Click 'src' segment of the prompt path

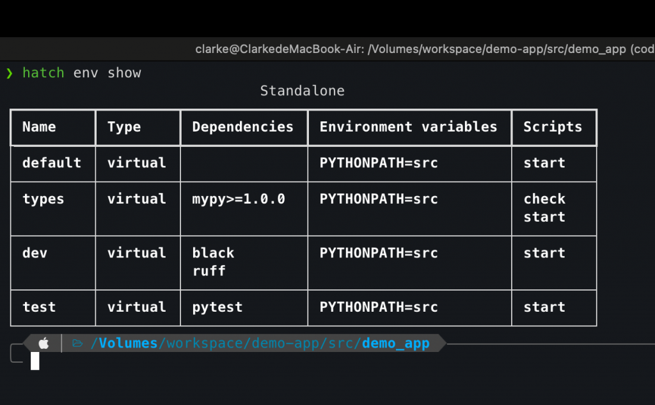click(x=340, y=344)
